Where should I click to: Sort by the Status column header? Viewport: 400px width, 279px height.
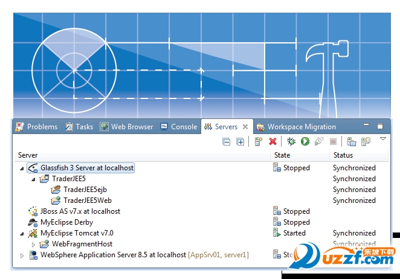click(x=343, y=155)
